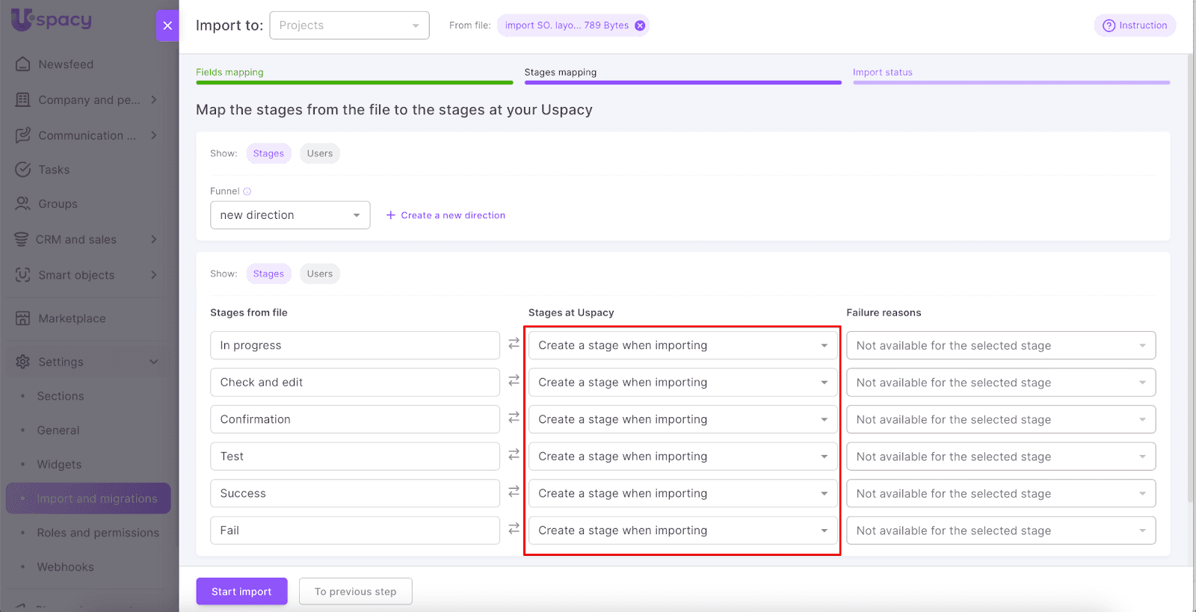Click the Groups people icon
Screen dimensions: 1196x612
coord(23,204)
